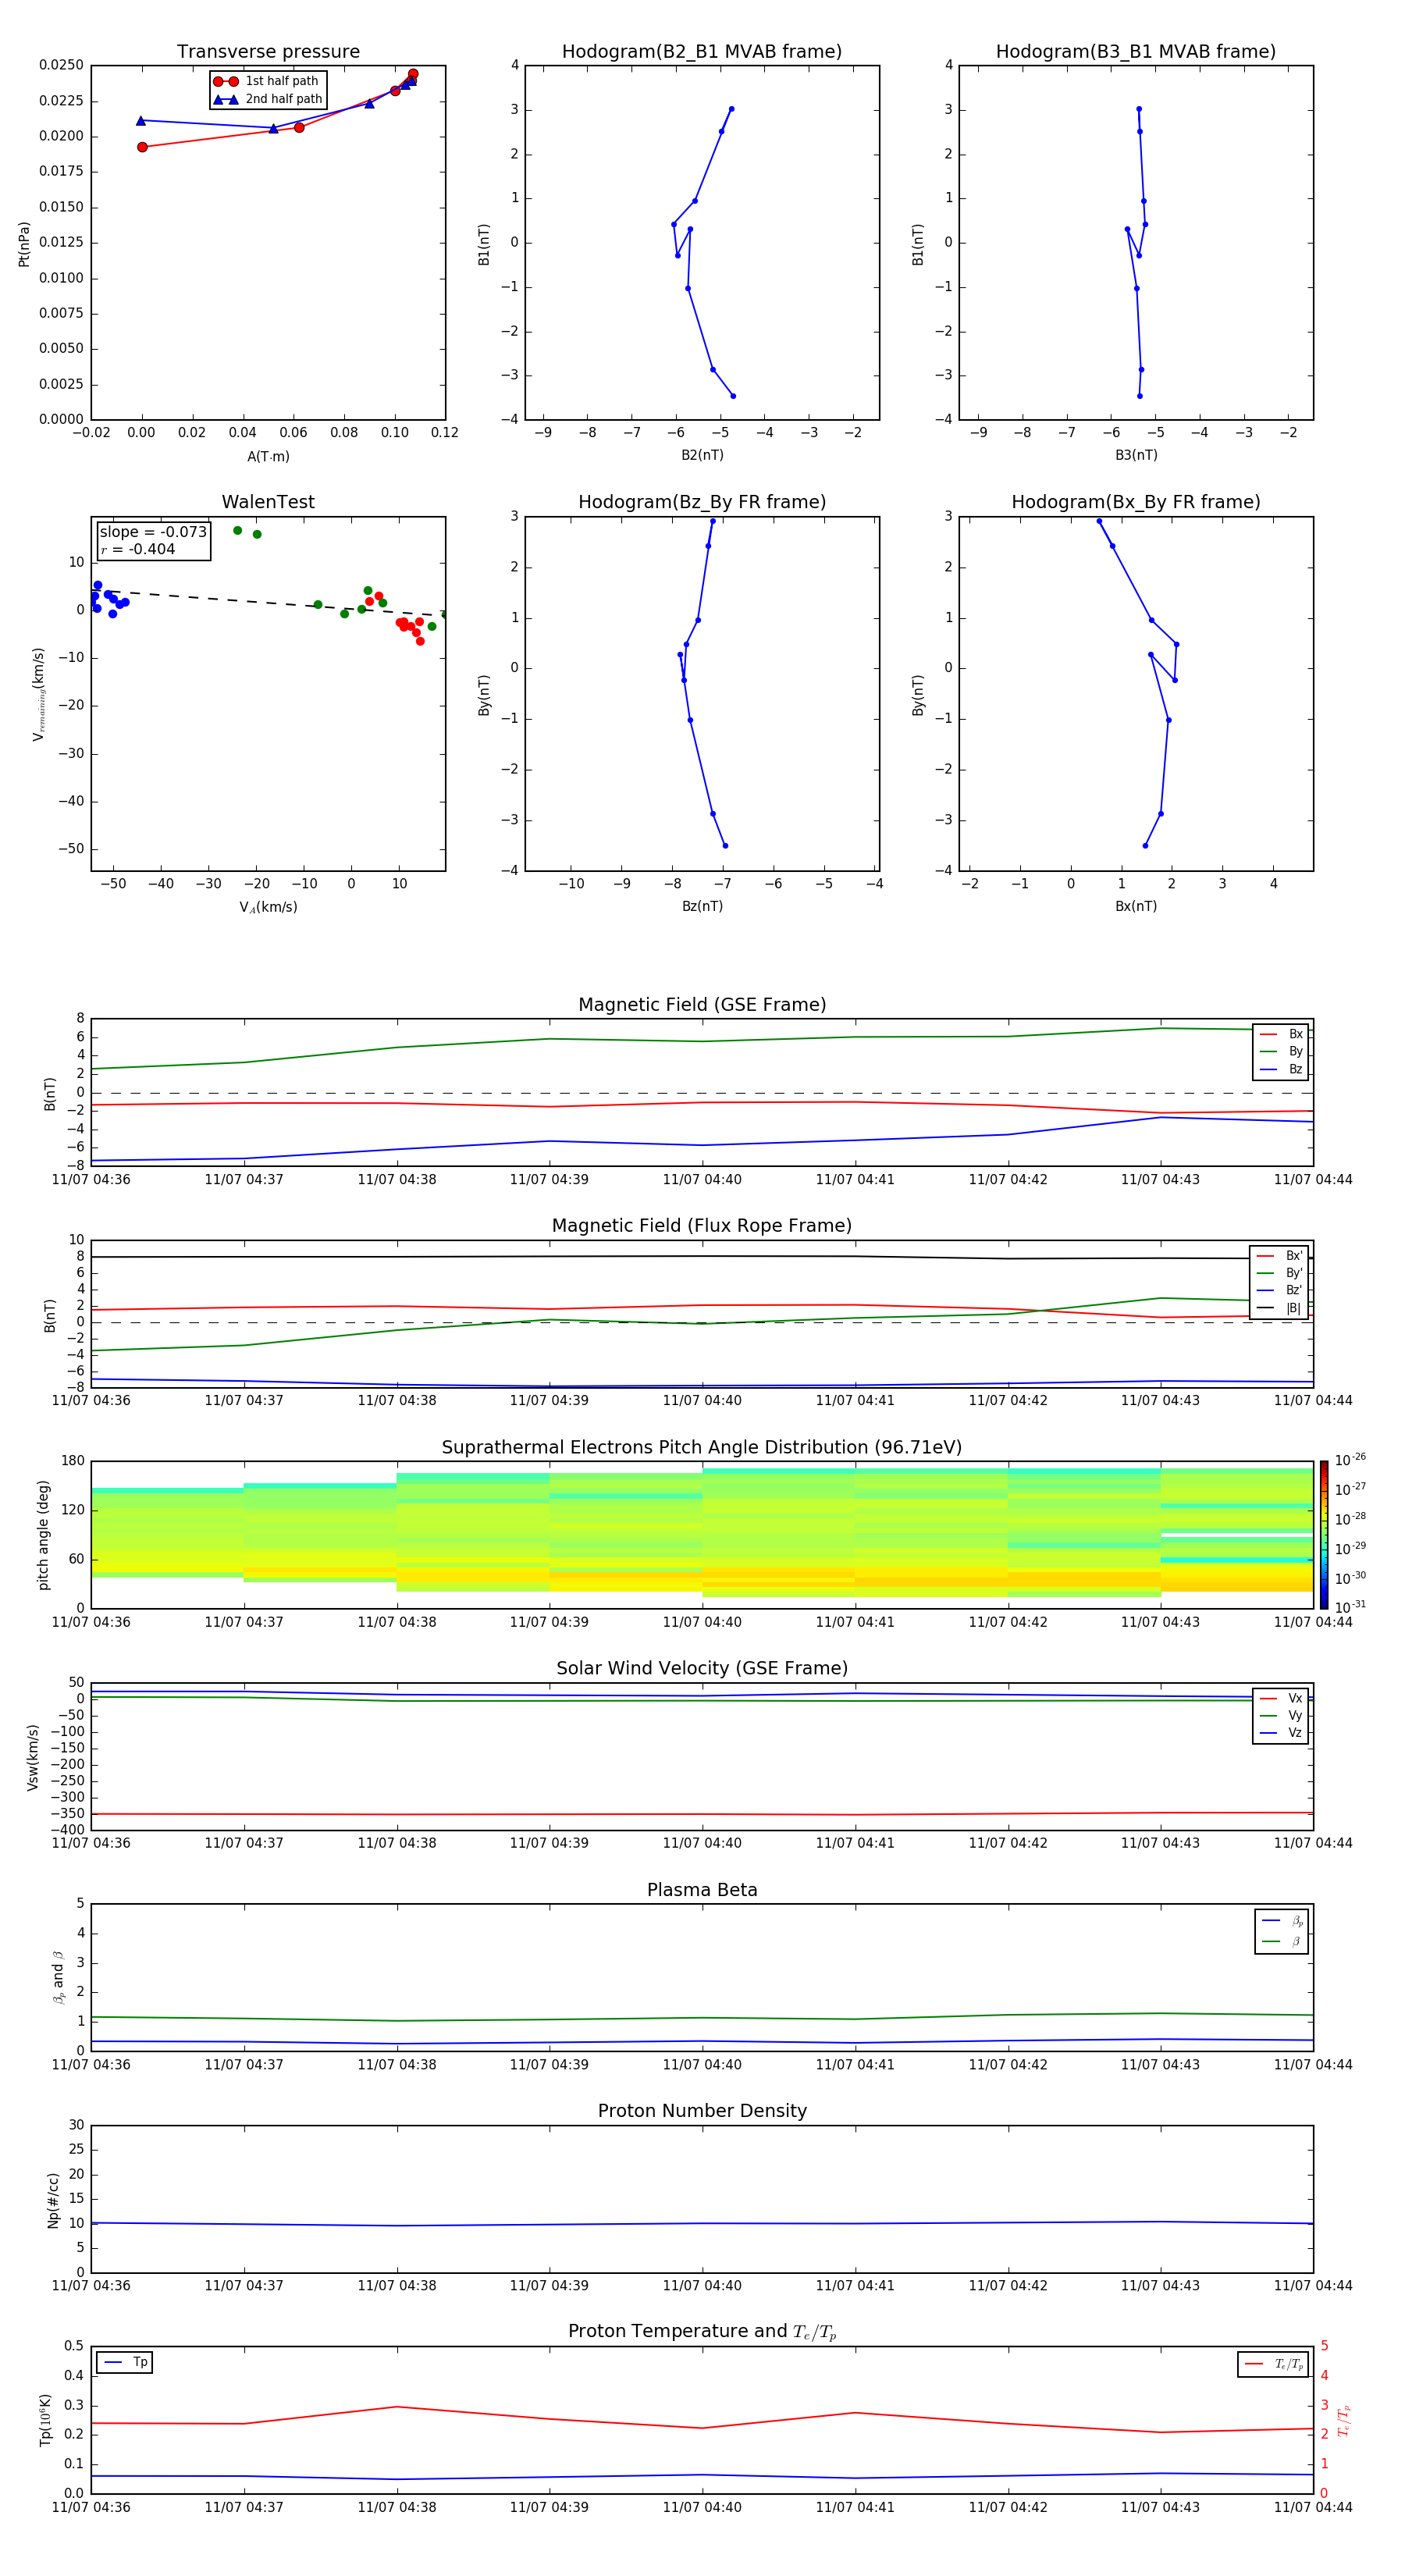Click the red Vx line in solar wind plot
This screenshot has width=1405, height=2576.
coord(702,1814)
